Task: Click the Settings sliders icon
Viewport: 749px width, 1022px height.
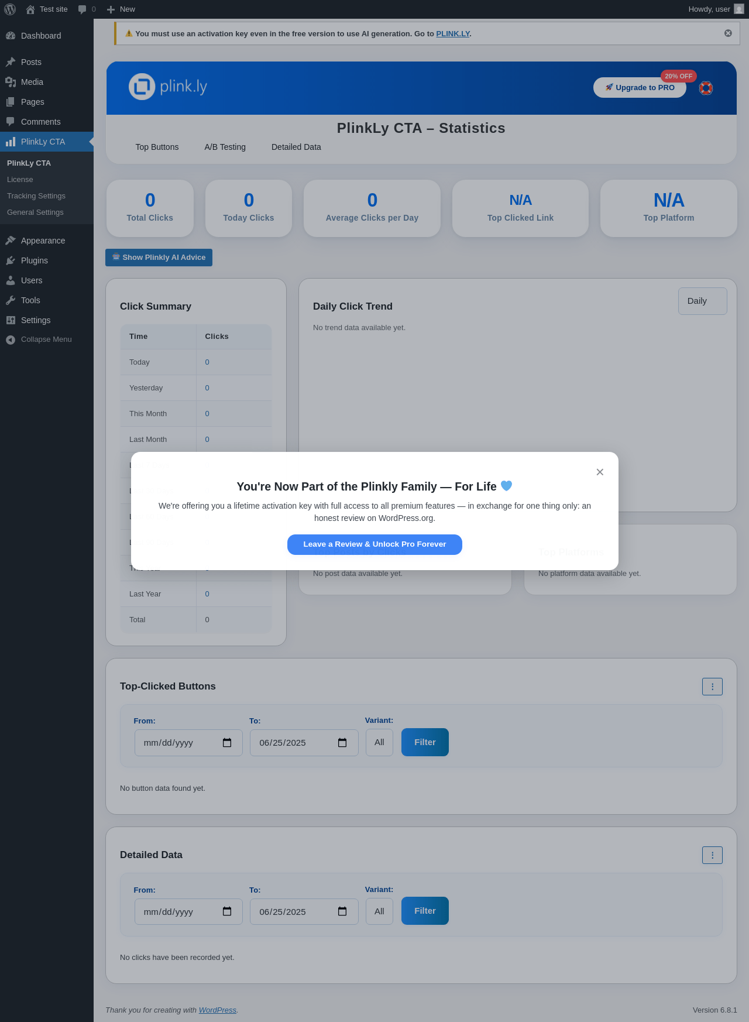Action: (x=11, y=320)
